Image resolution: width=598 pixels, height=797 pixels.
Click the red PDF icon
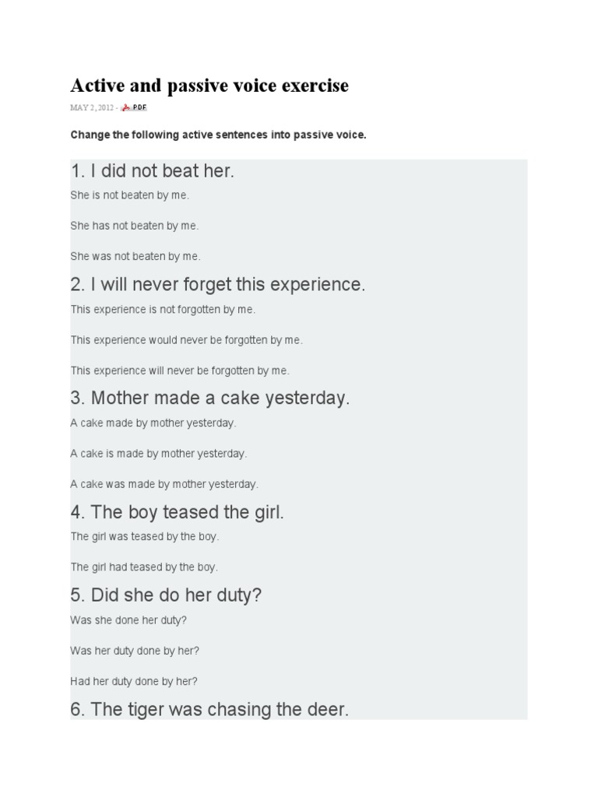pyautogui.click(x=125, y=107)
